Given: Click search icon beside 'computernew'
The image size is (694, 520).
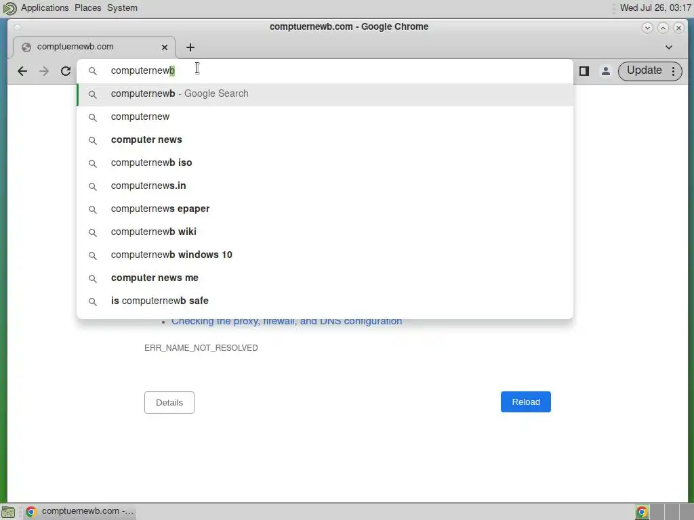Looking at the screenshot, I should tap(92, 117).
